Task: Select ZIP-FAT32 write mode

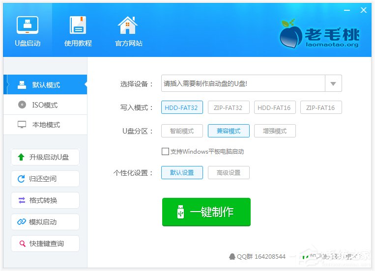Action: [229, 108]
